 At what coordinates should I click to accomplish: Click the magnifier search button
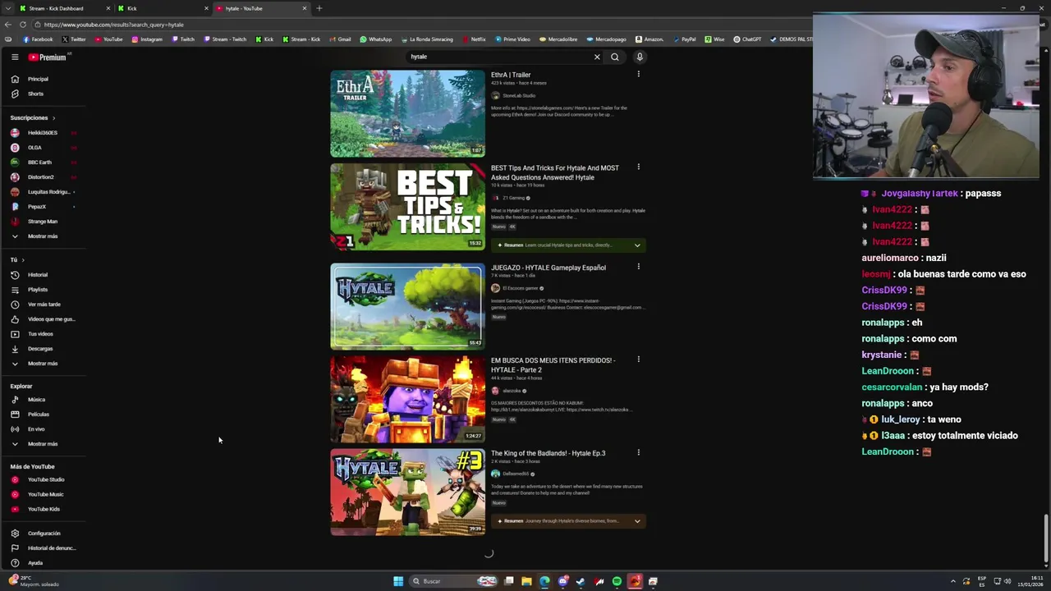click(614, 57)
